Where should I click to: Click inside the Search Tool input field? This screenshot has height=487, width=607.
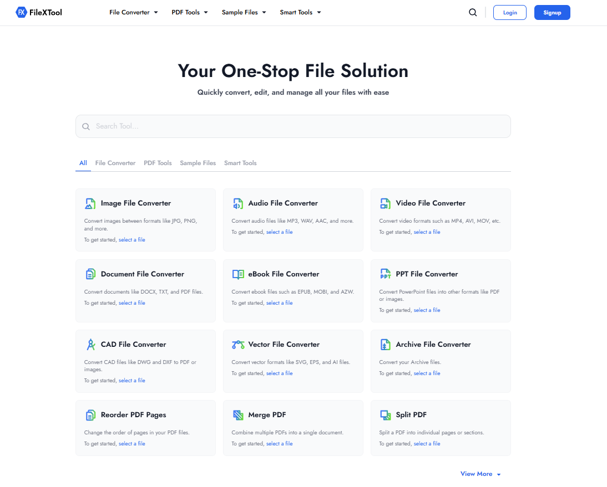[293, 126]
